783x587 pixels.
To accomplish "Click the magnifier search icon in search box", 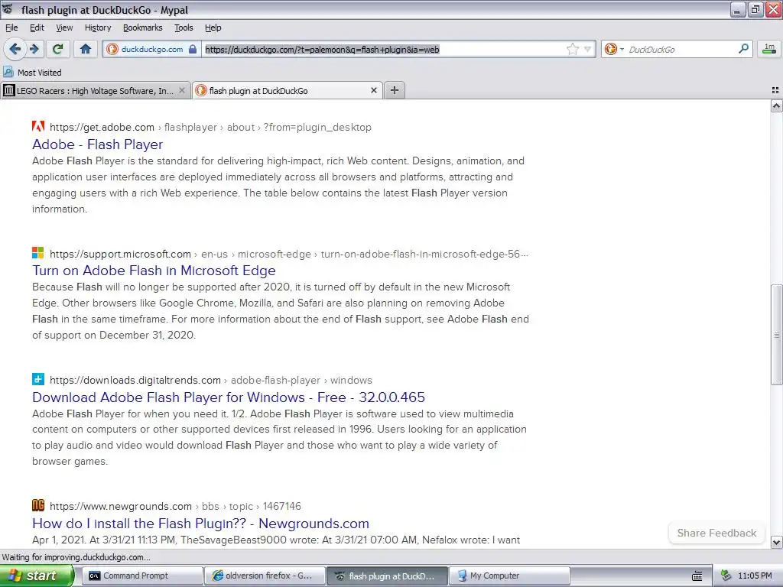I will point(743,48).
